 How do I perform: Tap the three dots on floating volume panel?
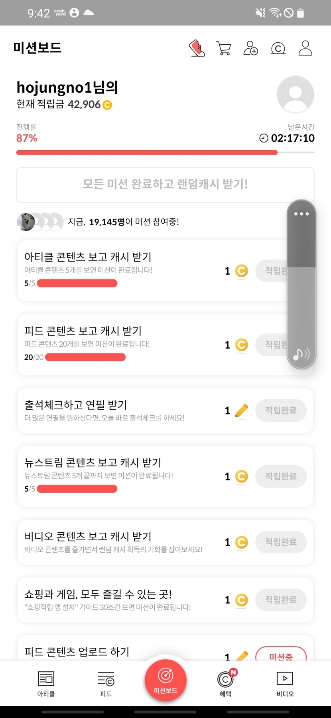(x=301, y=214)
